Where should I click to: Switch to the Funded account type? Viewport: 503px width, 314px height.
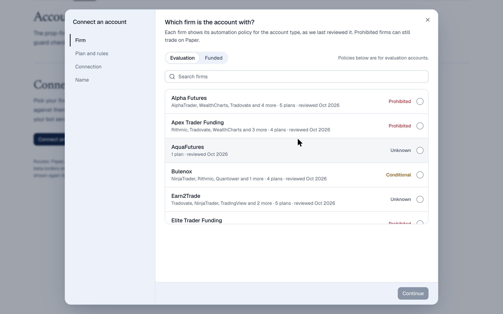[x=214, y=58]
